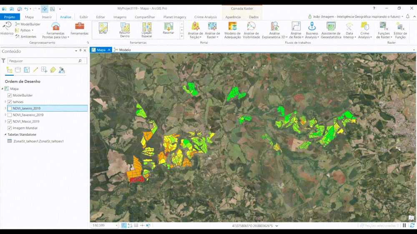Viewport: 417px width, 234px height.
Task: Enable the NDVI_Janeiro_2019 layer checkbox
Action: [10, 108]
